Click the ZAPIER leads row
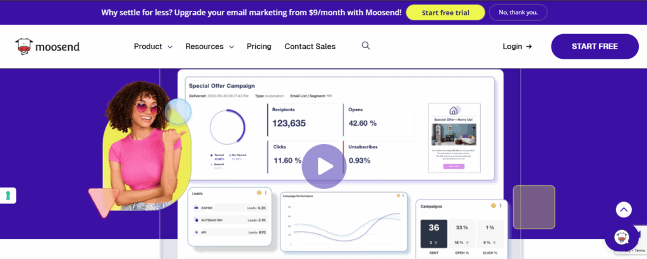 (230, 208)
